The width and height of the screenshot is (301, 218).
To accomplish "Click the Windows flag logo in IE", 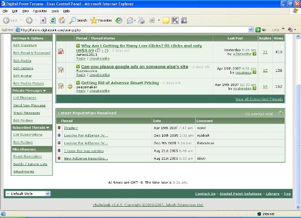I will click(296, 11).
